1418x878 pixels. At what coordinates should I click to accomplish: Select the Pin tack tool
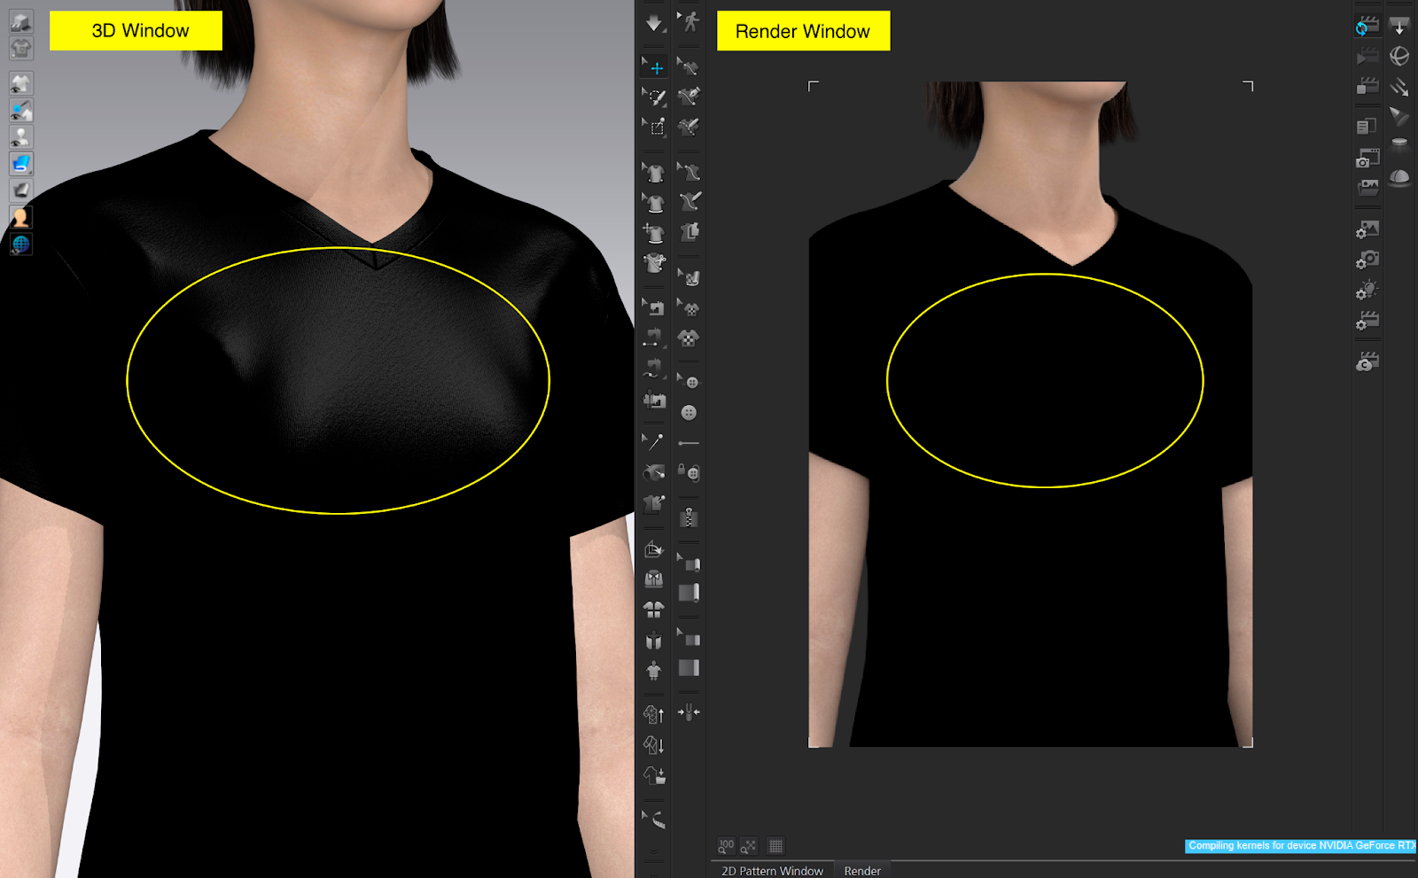654,441
